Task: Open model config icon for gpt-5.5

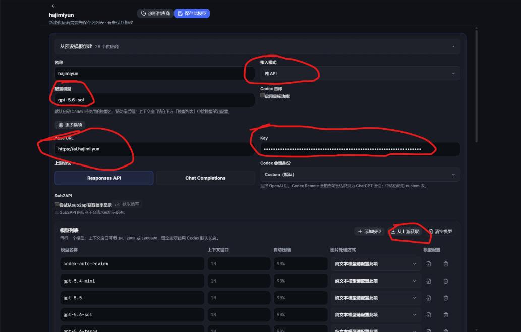Action: (429, 298)
